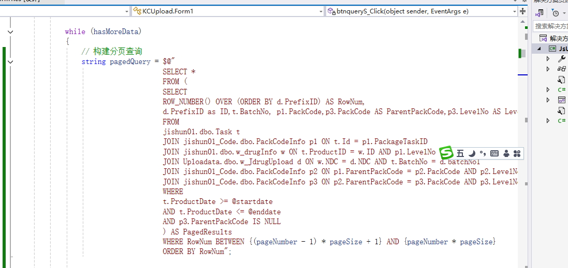Click the split editor window button
The width and height of the screenshot is (568, 268).
[x=523, y=11]
